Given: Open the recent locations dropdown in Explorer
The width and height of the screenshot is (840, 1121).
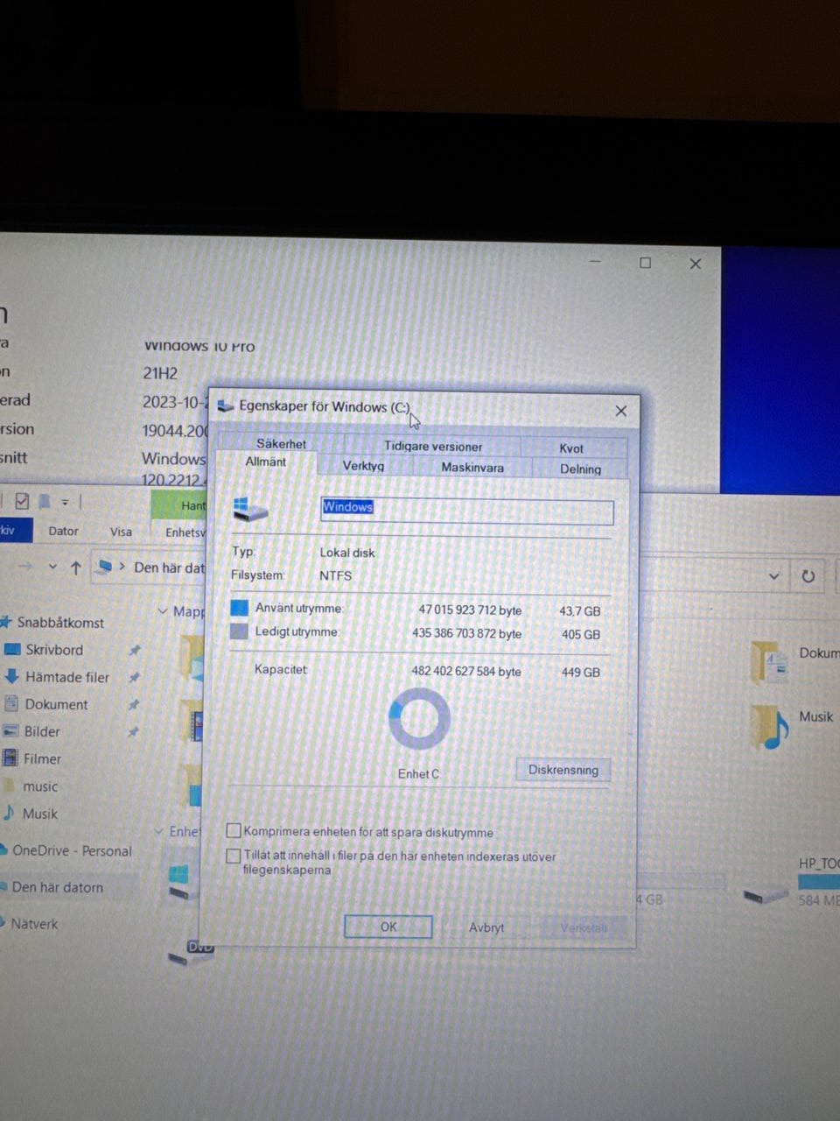Looking at the screenshot, I should 52,567.
